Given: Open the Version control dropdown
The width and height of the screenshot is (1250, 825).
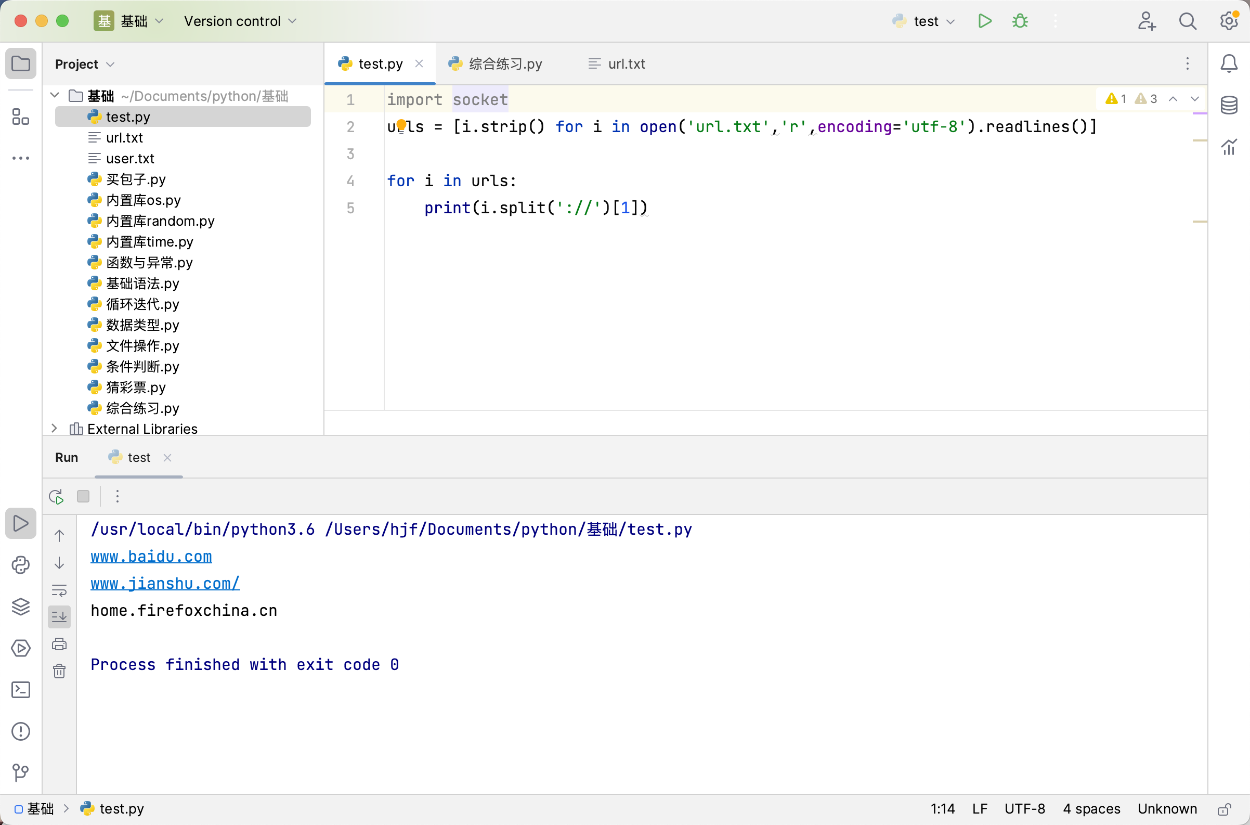Looking at the screenshot, I should (x=240, y=21).
